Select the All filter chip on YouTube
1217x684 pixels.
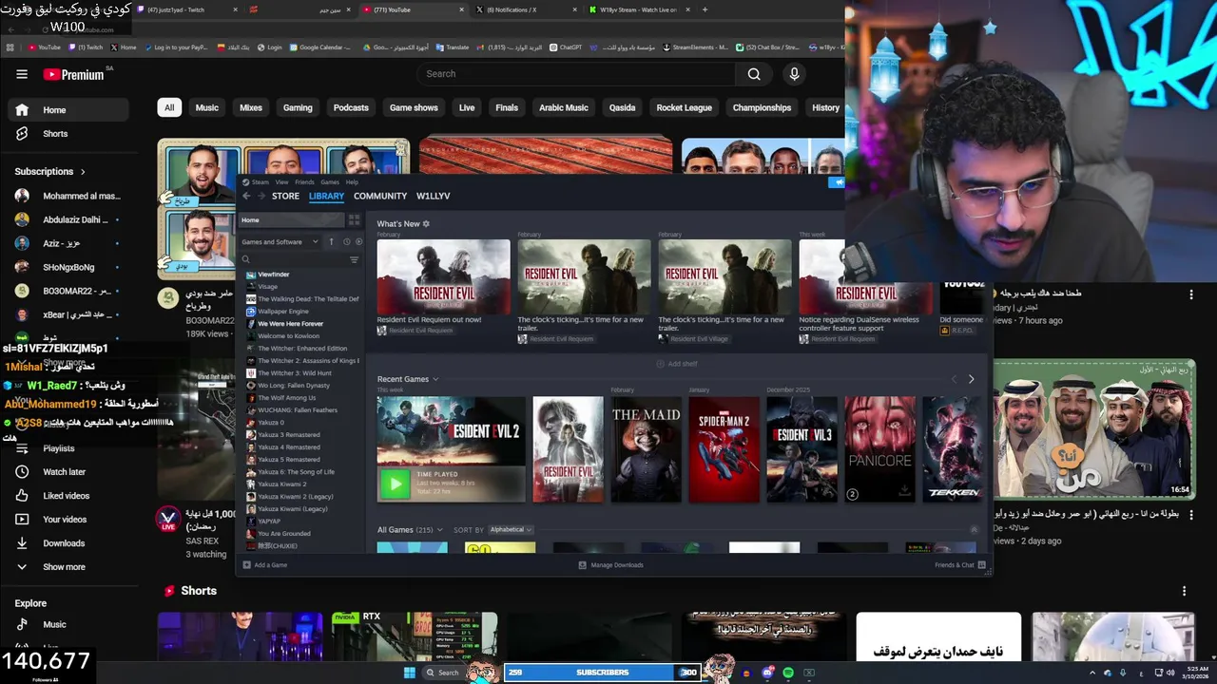(169, 108)
